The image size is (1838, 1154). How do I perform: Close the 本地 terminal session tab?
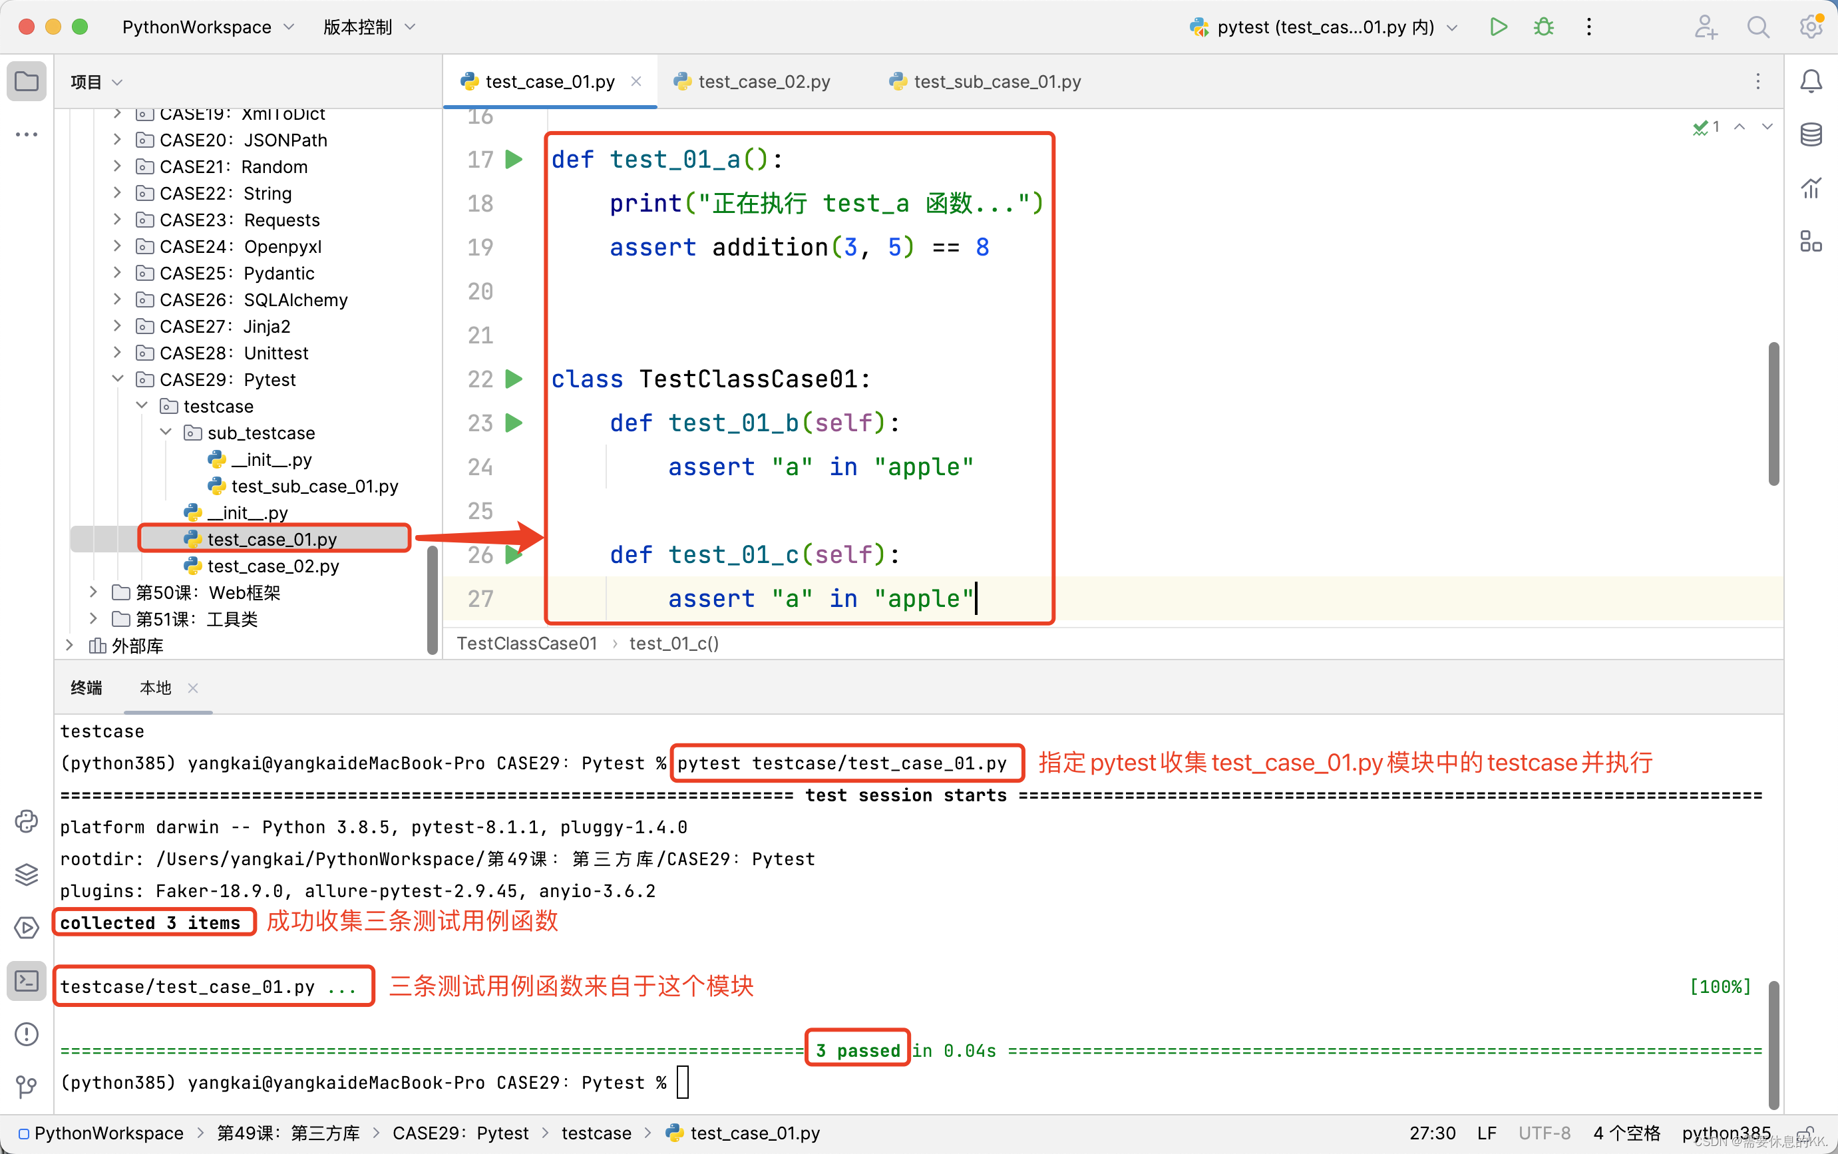[193, 687]
